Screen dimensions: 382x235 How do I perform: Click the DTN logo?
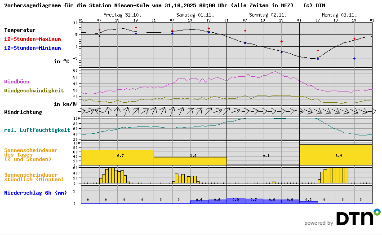358,217
